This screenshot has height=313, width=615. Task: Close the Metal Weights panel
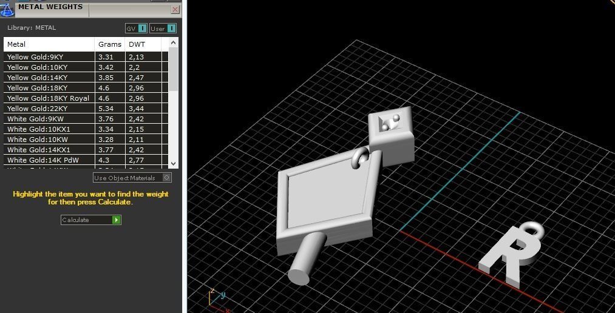[x=175, y=10]
